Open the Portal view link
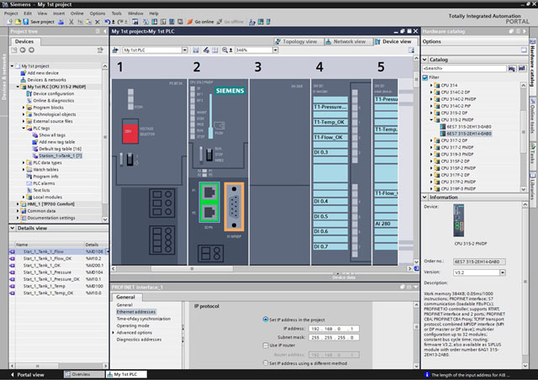 (30, 373)
